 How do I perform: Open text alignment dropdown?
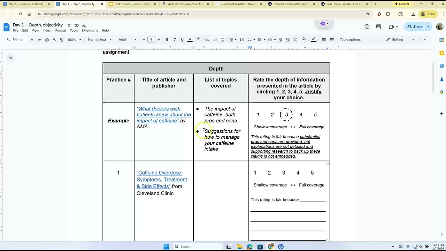(x=232, y=40)
